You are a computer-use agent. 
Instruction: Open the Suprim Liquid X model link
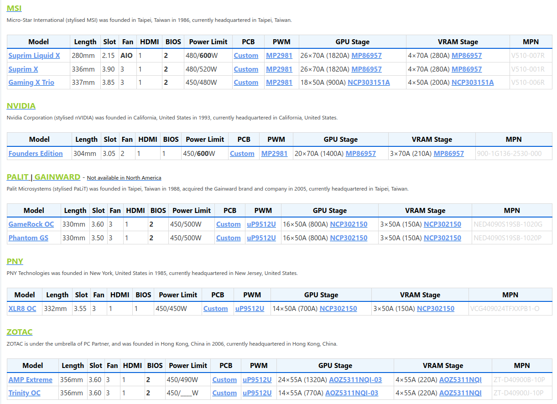[34, 56]
